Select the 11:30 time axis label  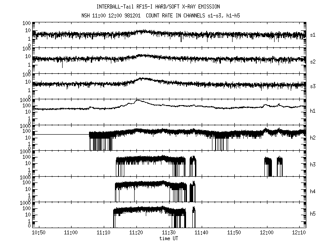point(169,233)
